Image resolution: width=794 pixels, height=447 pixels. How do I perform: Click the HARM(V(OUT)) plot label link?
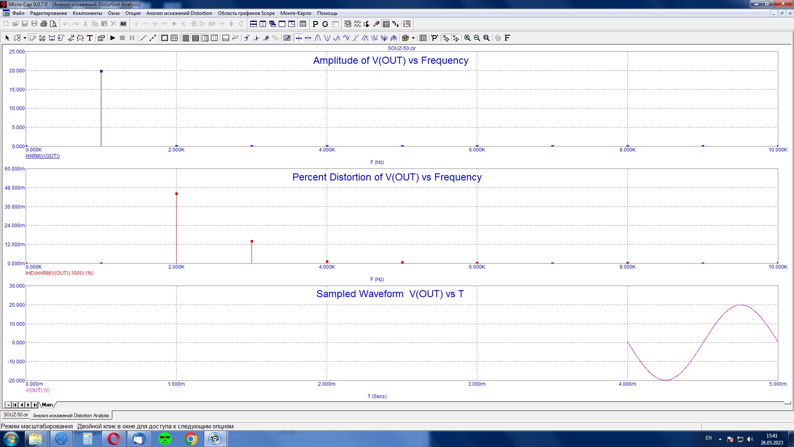43,156
